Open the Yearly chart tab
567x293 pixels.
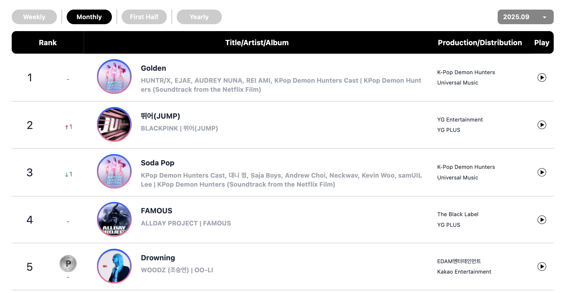(x=199, y=17)
